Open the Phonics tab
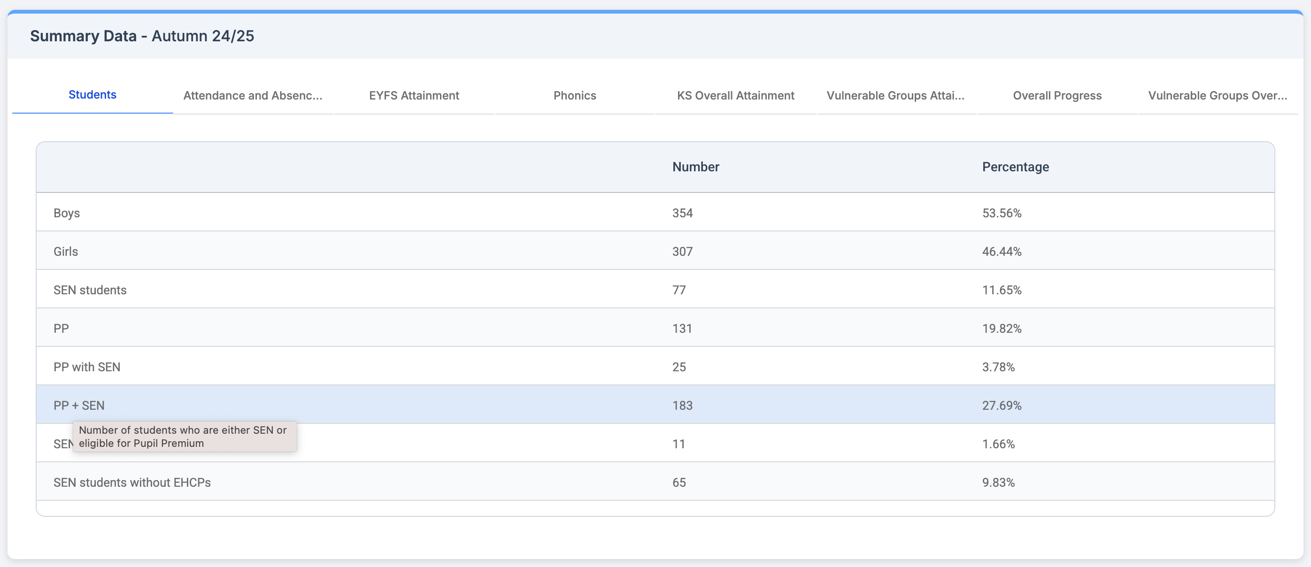 point(575,96)
